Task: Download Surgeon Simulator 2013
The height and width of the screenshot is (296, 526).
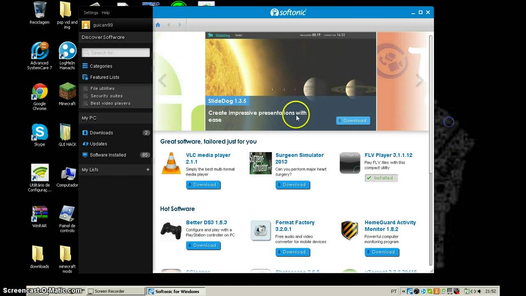Action: (293, 185)
